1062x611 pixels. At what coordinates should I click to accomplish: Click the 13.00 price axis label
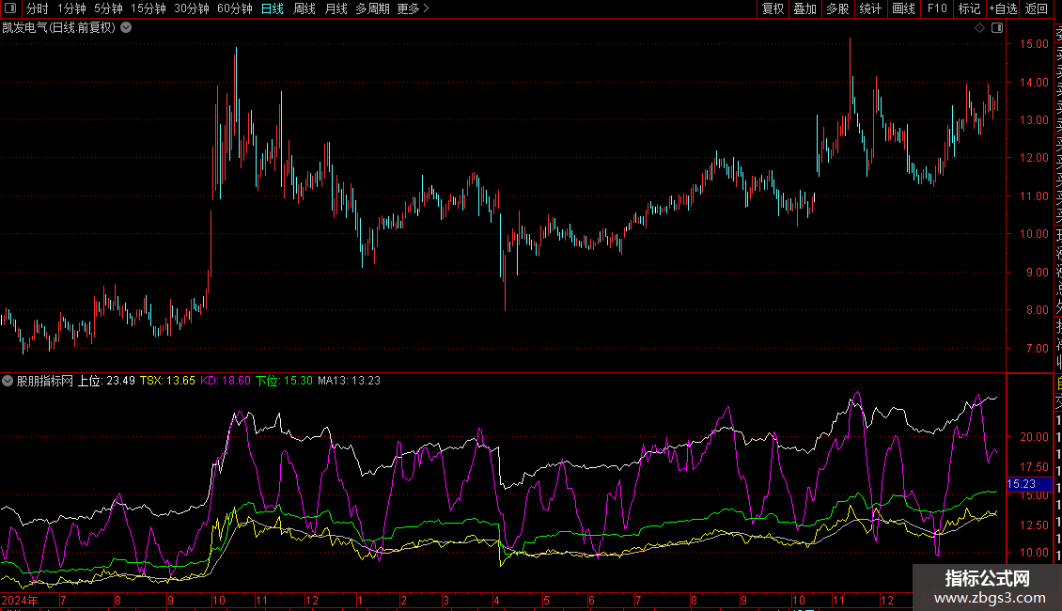[1034, 120]
